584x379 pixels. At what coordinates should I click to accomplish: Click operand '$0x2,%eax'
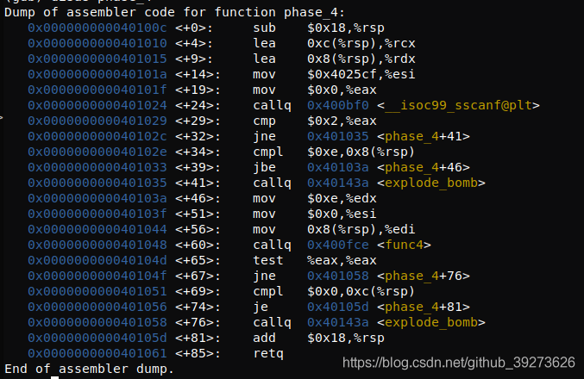(x=342, y=121)
